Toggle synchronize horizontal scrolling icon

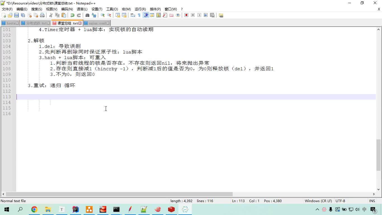coord(124,15)
